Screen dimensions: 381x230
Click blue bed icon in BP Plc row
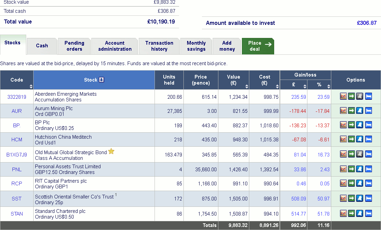(368, 125)
